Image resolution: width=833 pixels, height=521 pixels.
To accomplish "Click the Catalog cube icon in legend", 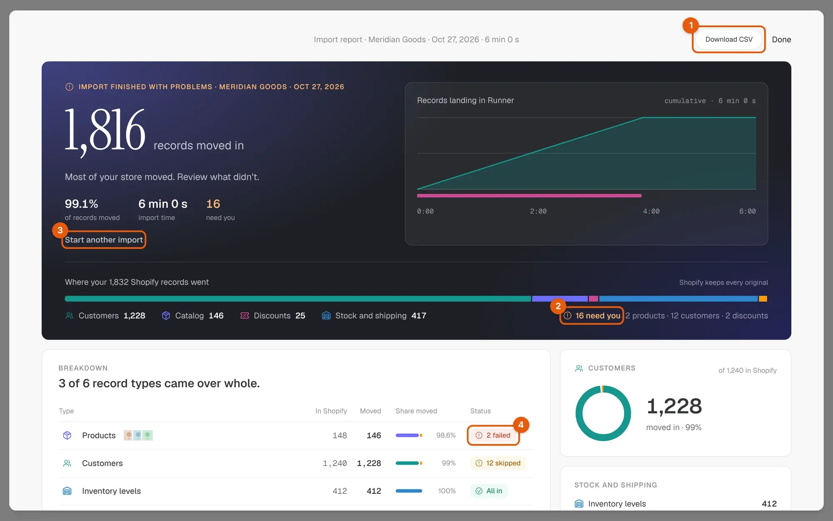I will point(166,316).
